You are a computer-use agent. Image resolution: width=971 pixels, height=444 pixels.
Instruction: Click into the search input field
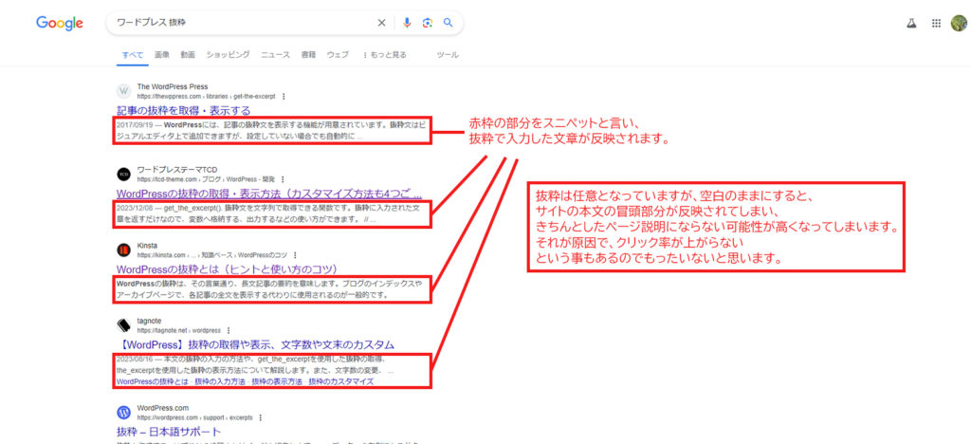(x=237, y=23)
